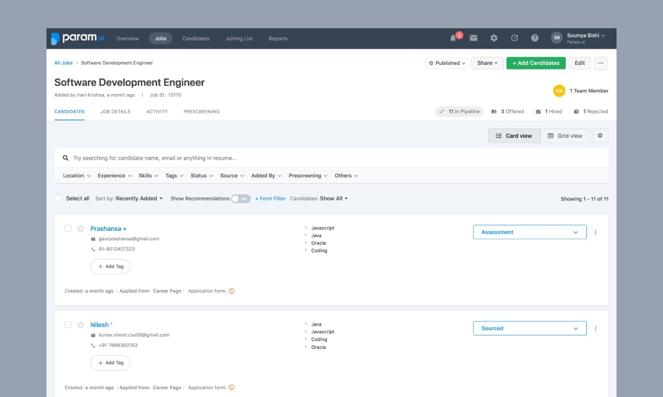Screen dimensions: 663x397
Task: Click the candidate search input field
Action: [331, 158]
